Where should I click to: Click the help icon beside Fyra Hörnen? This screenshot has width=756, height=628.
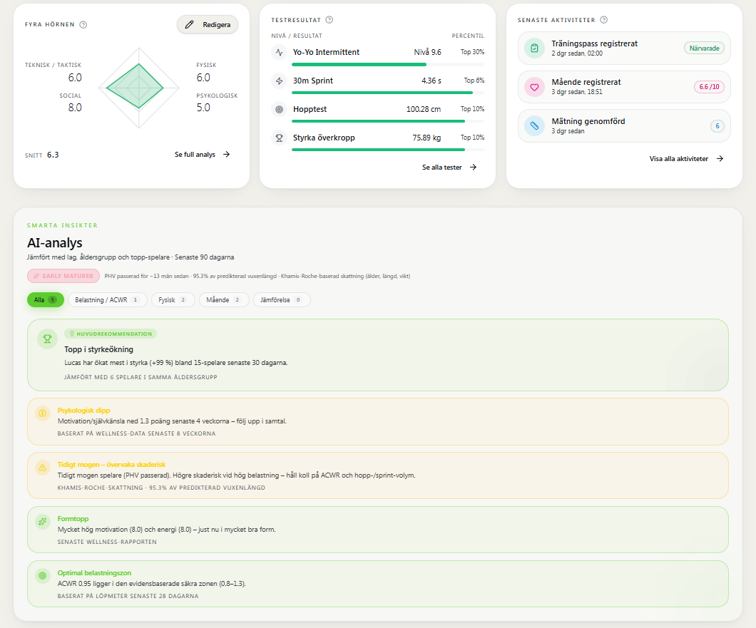click(83, 24)
